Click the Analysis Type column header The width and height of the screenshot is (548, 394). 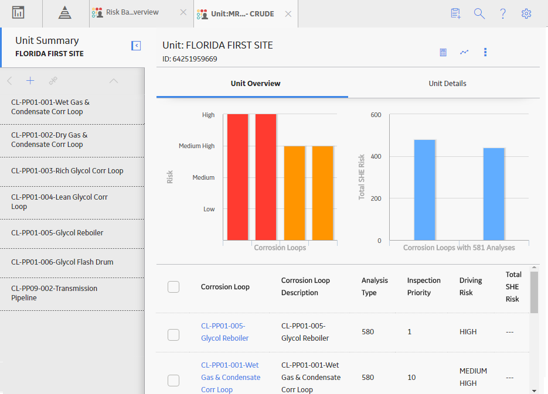[x=375, y=286]
